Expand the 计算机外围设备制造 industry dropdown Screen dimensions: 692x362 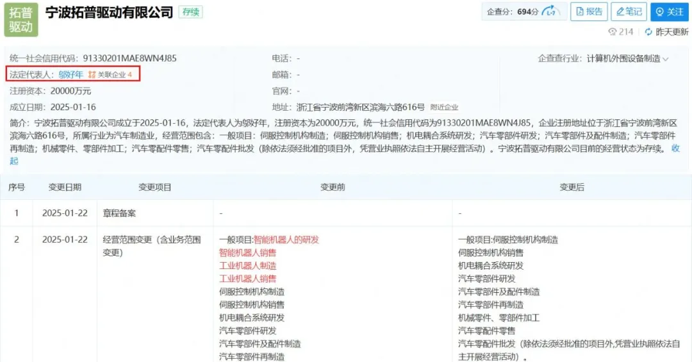(665, 59)
